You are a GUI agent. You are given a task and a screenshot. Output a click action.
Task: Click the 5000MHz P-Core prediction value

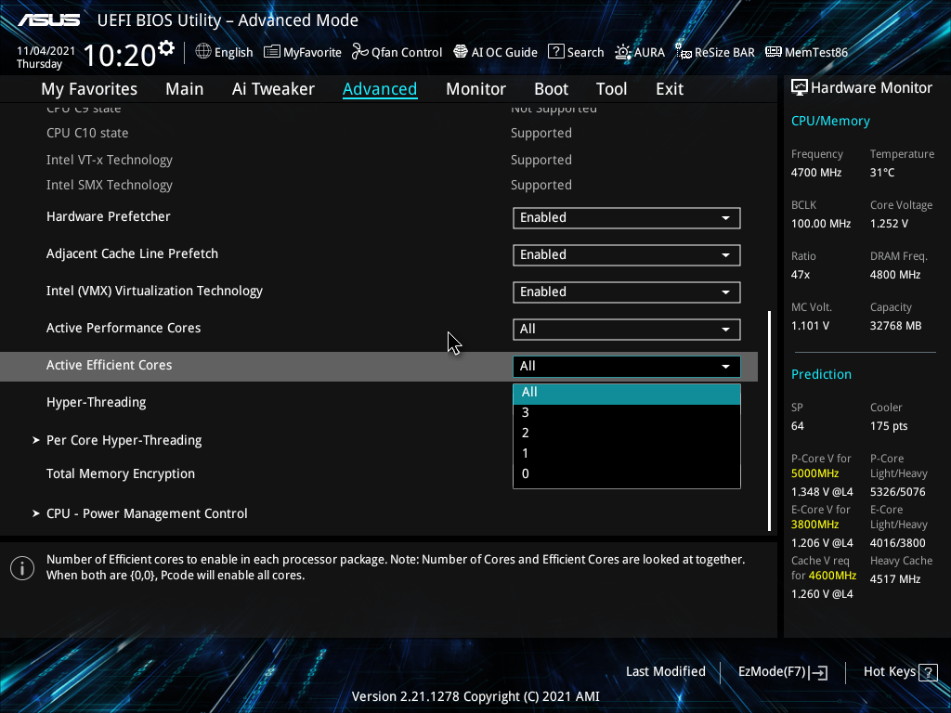(814, 473)
